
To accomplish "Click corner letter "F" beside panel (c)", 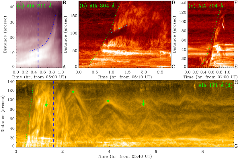I will 236,3.
